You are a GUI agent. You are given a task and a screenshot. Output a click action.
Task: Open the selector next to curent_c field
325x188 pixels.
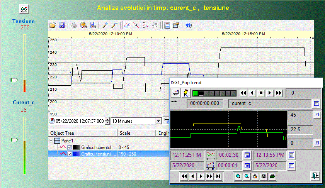coord(316,103)
